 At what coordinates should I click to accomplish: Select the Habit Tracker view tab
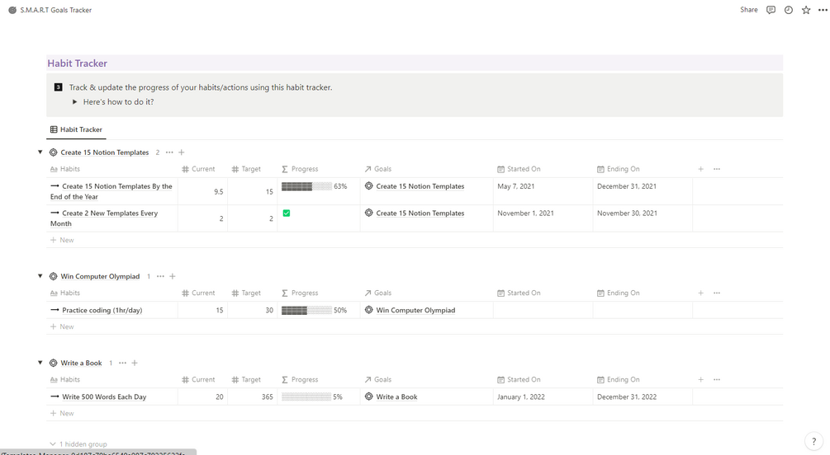click(76, 129)
